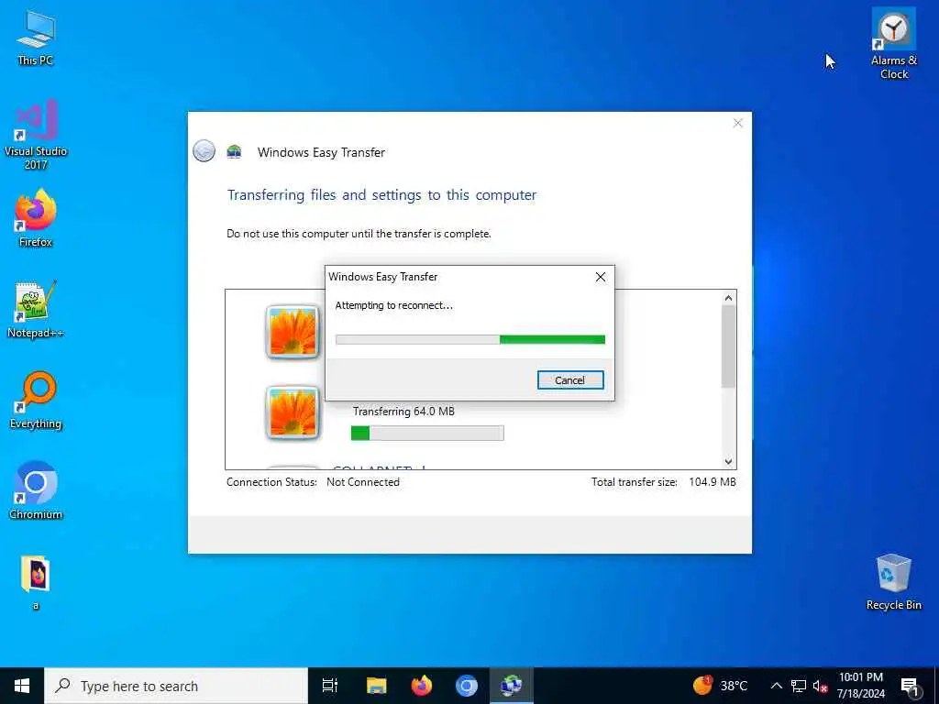Click the Transferring 64.0 MB label

pos(403,412)
